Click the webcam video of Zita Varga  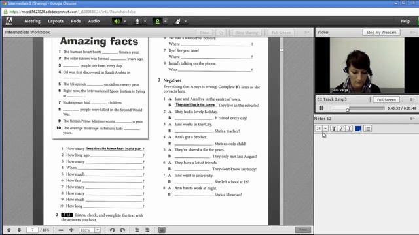367,65
